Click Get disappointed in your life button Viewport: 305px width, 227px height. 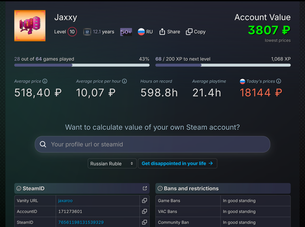177,164
